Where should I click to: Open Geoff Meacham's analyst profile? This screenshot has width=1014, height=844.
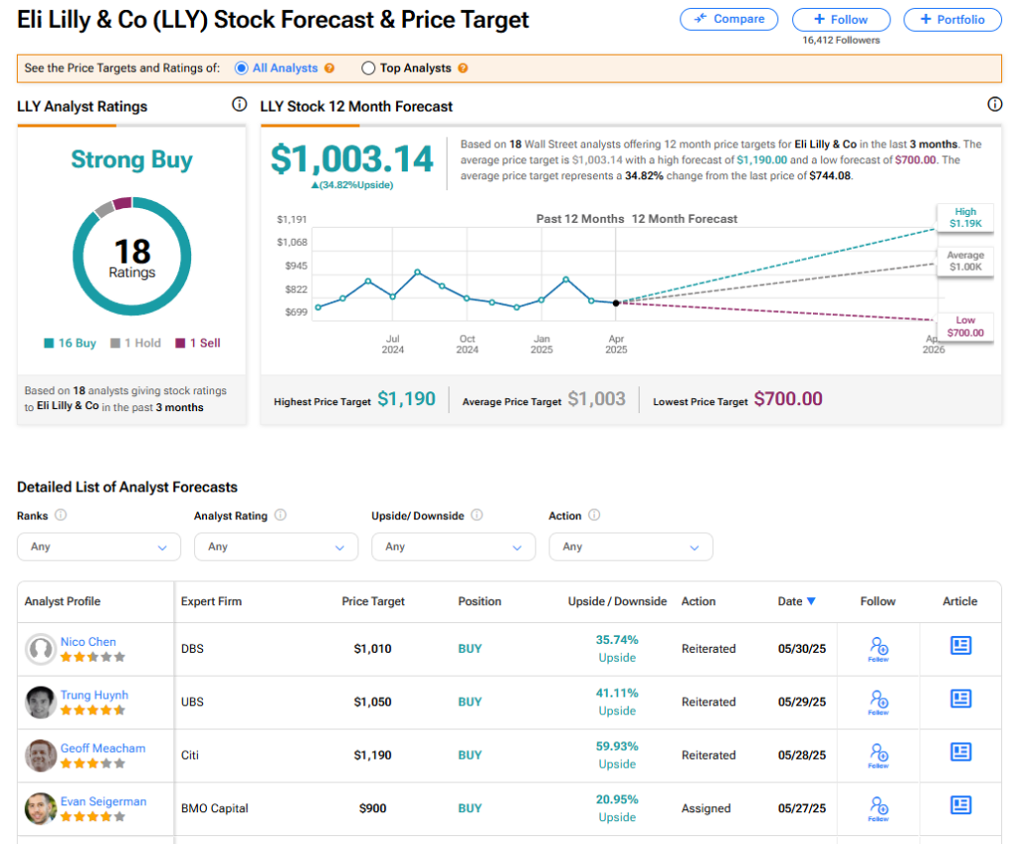103,748
